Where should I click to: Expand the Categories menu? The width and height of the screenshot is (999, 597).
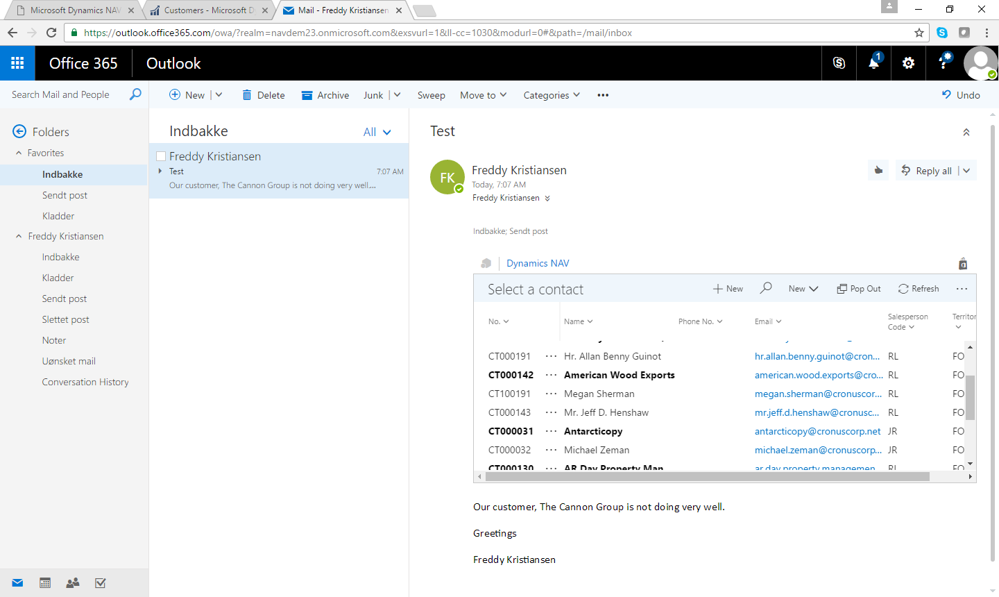(x=552, y=95)
